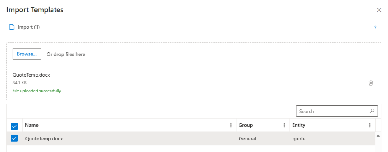Click the Import (1) command
Viewport: 388px width, 152px height.
tap(28, 27)
